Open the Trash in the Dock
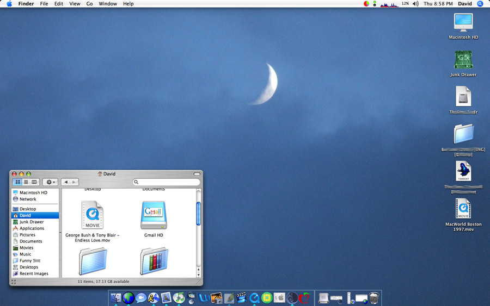This screenshot has height=306, width=490. pos(374,298)
